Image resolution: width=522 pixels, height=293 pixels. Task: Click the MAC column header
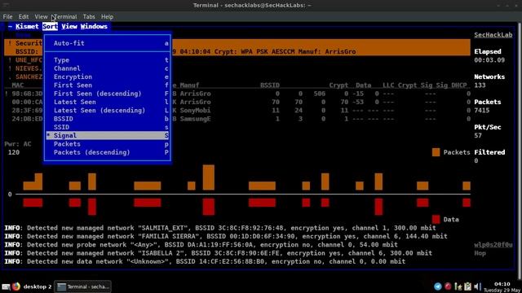pyautogui.click(x=18, y=85)
